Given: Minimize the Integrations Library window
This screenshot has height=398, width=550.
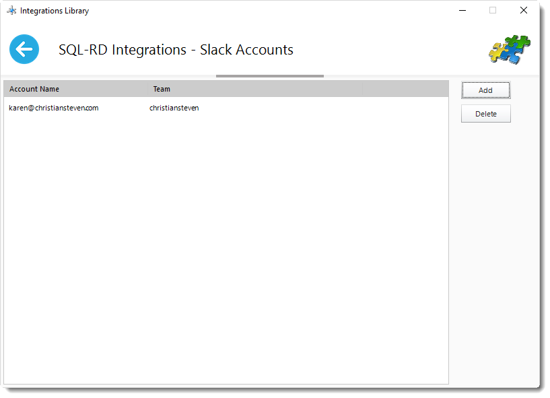Looking at the screenshot, I should 462,11.
